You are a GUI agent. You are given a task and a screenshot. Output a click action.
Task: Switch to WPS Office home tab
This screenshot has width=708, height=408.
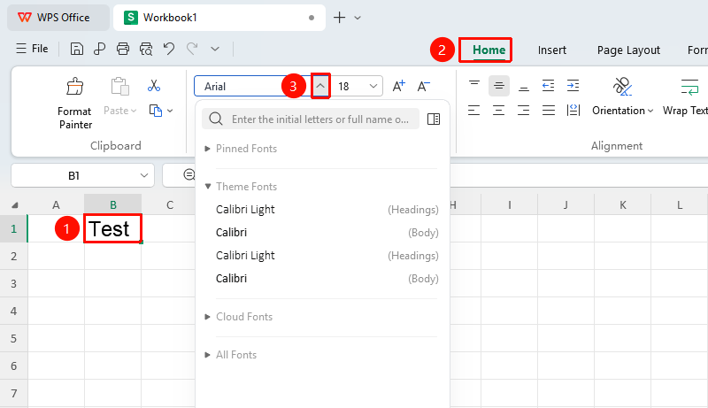pos(58,18)
